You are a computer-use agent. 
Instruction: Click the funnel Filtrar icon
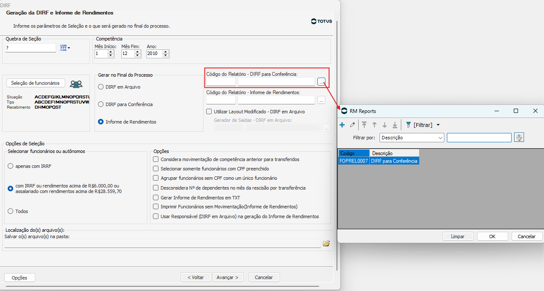point(408,125)
